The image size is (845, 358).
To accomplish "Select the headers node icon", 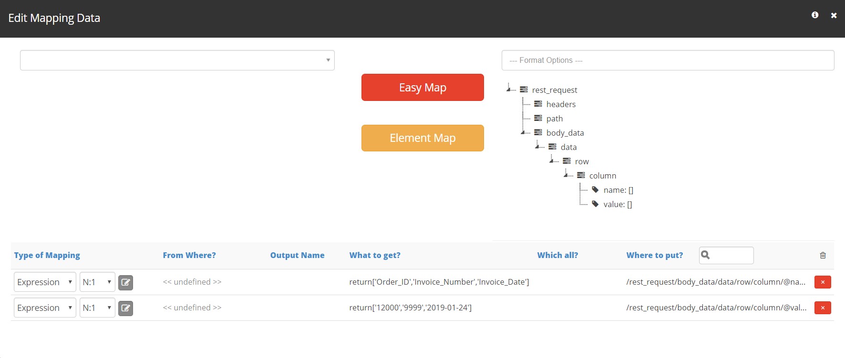I will click(538, 104).
